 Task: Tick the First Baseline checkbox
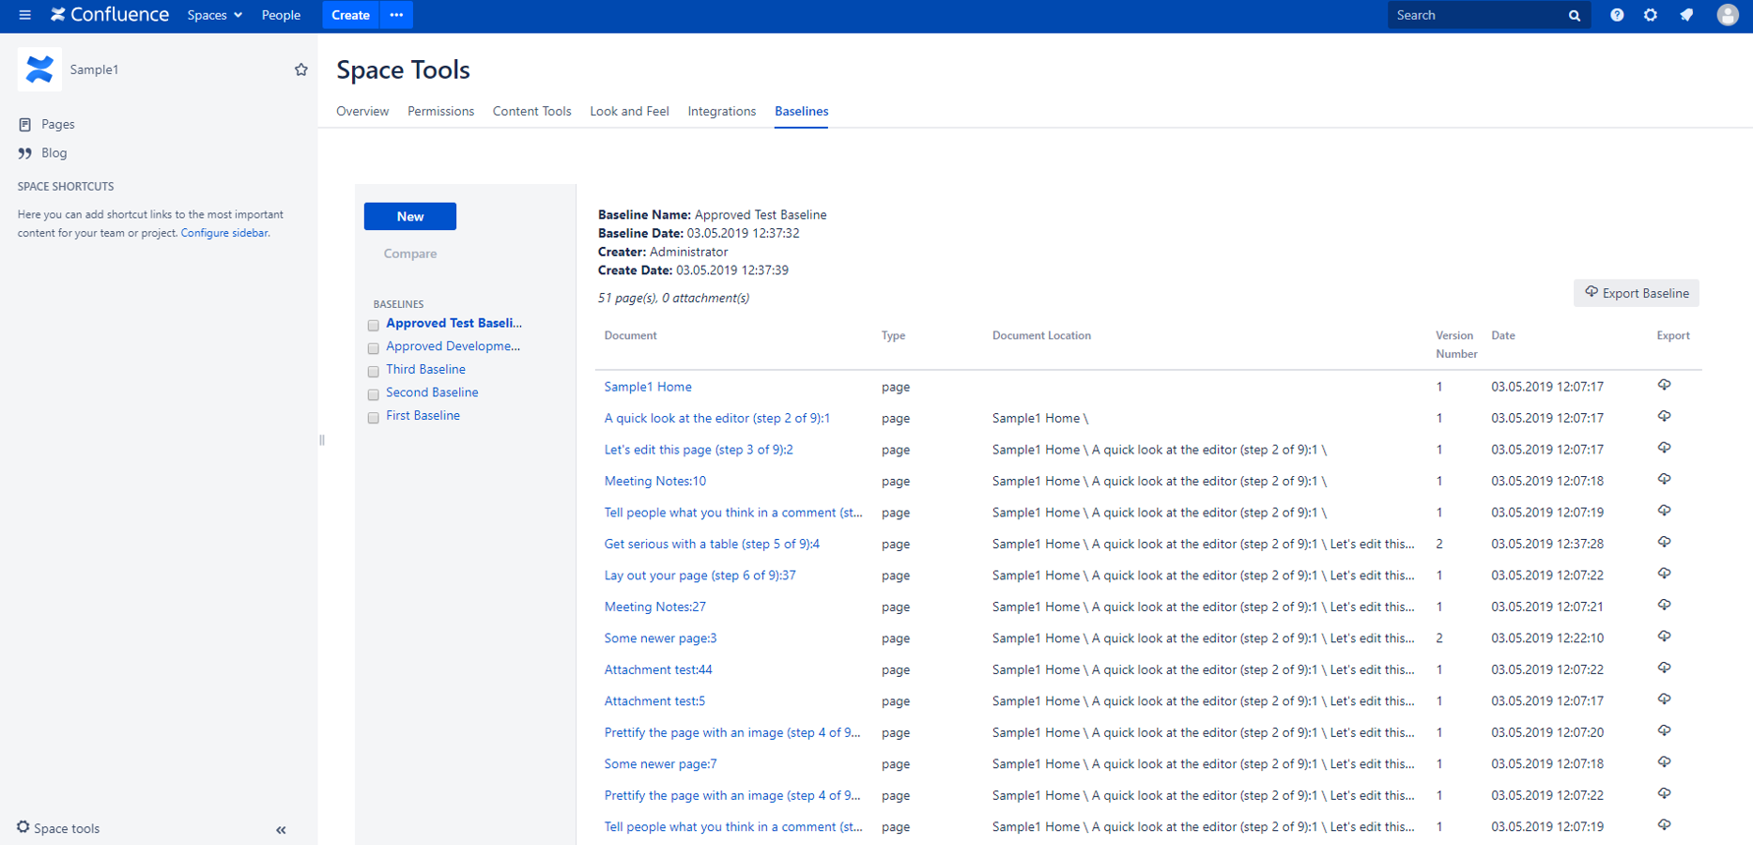point(374,418)
